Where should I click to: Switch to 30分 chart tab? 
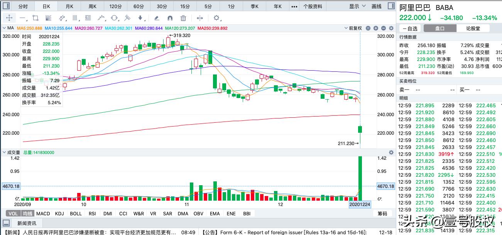[162, 6]
